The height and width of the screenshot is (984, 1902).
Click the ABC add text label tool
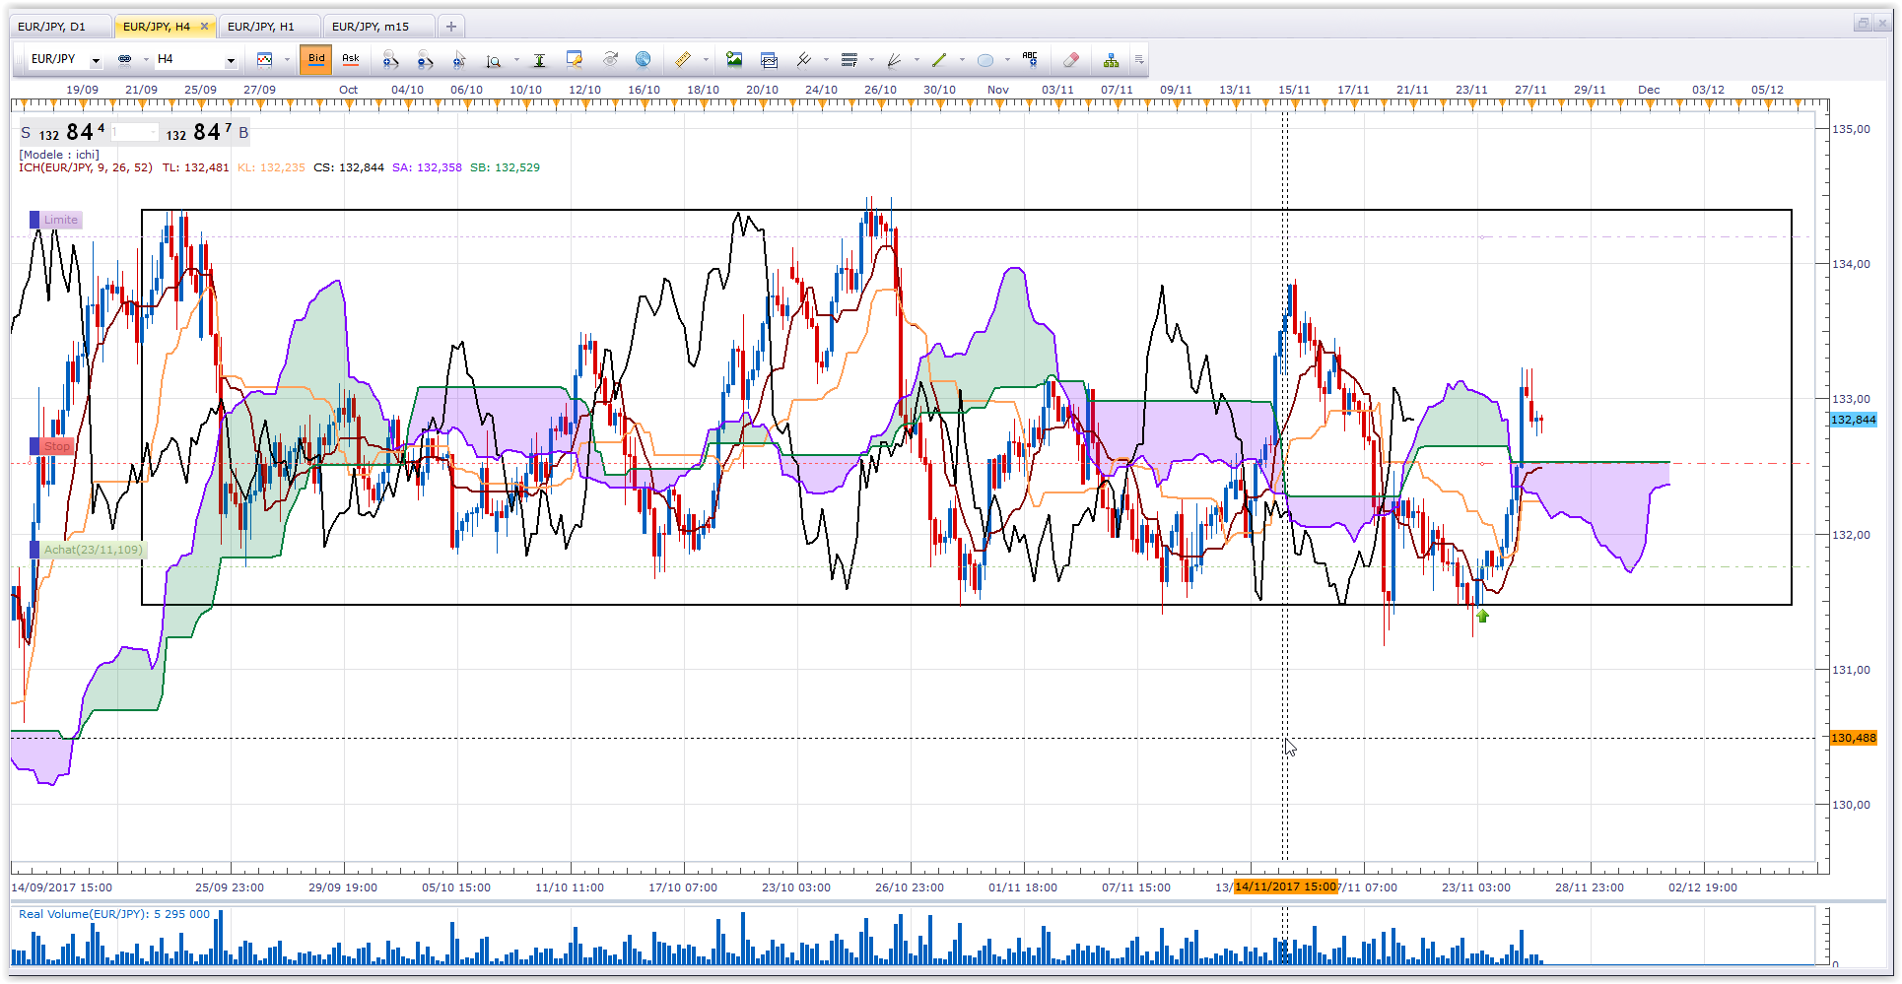[1030, 59]
